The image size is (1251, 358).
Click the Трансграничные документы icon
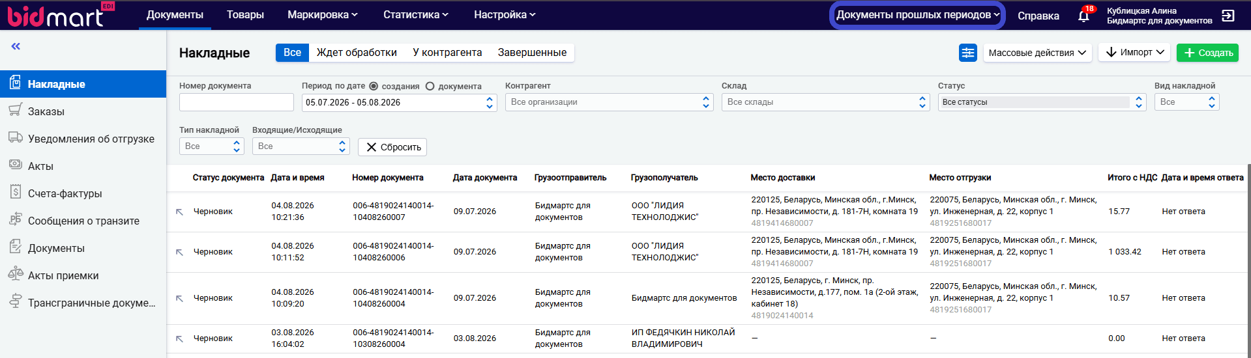[15, 301]
